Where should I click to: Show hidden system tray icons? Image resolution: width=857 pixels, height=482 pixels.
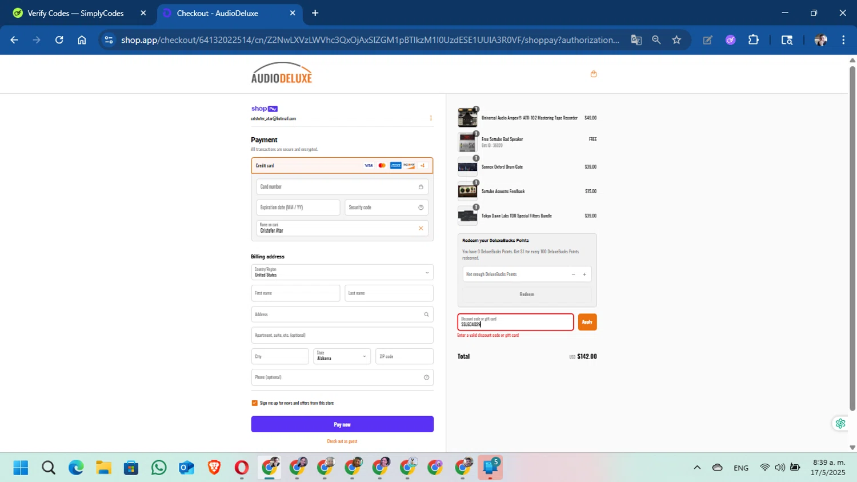(x=697, y=468)
